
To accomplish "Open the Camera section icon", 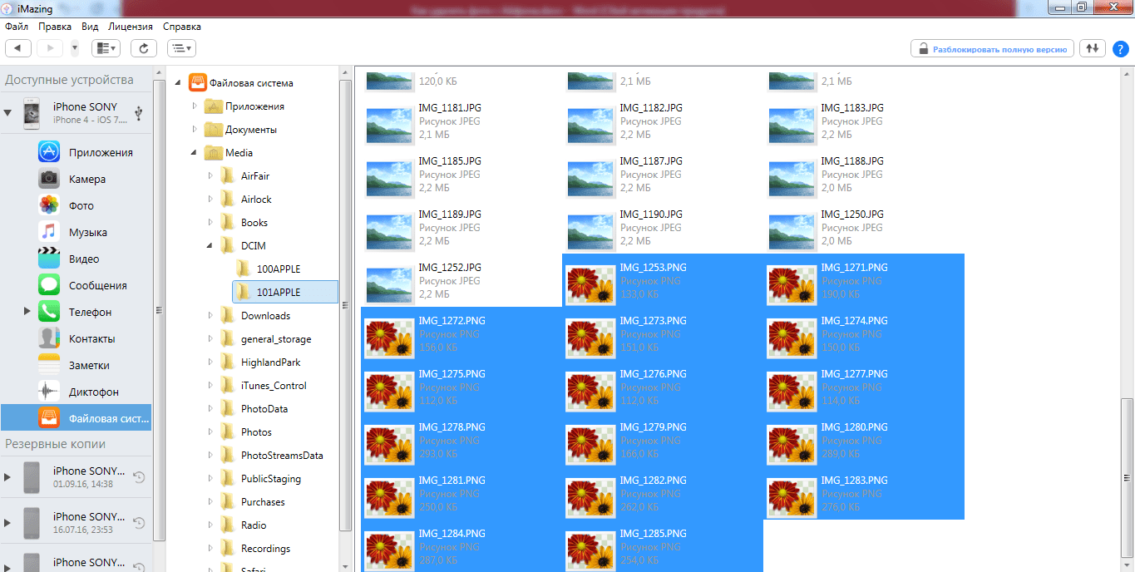I will 49,179.
